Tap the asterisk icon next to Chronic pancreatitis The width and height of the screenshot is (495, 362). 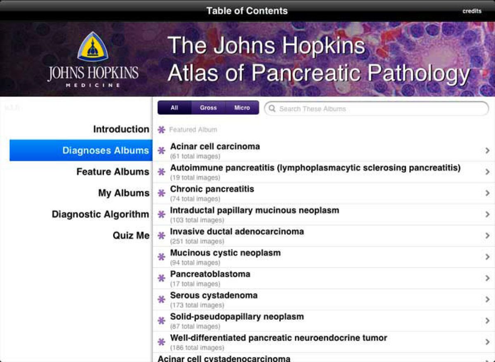(x=161, y=192)
